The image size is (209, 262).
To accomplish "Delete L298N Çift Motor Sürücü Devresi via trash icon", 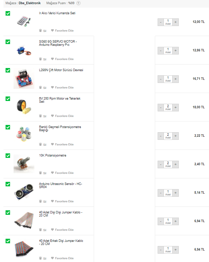I will [x=41, y=87].
